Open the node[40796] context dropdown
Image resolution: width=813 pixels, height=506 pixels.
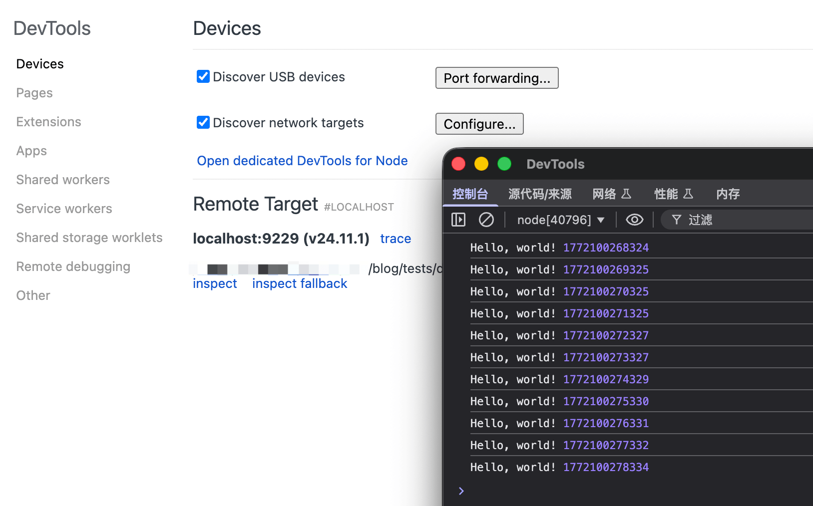(560, 220)
